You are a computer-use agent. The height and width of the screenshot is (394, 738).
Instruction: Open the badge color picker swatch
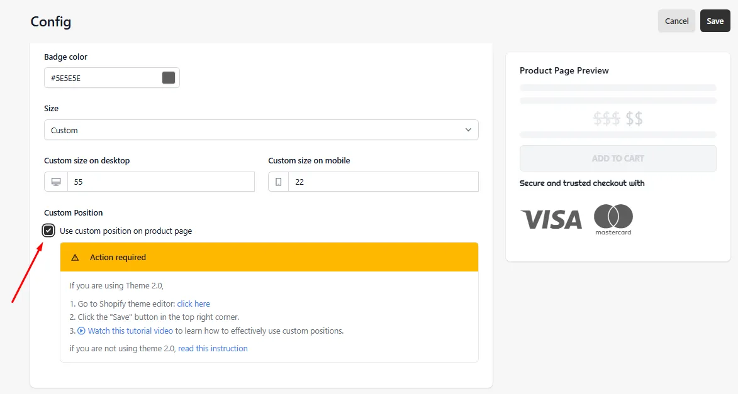point(169,77)
